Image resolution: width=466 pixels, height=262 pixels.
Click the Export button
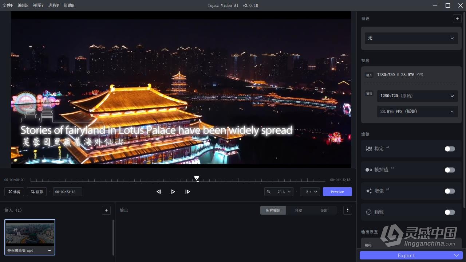[406, 255]
